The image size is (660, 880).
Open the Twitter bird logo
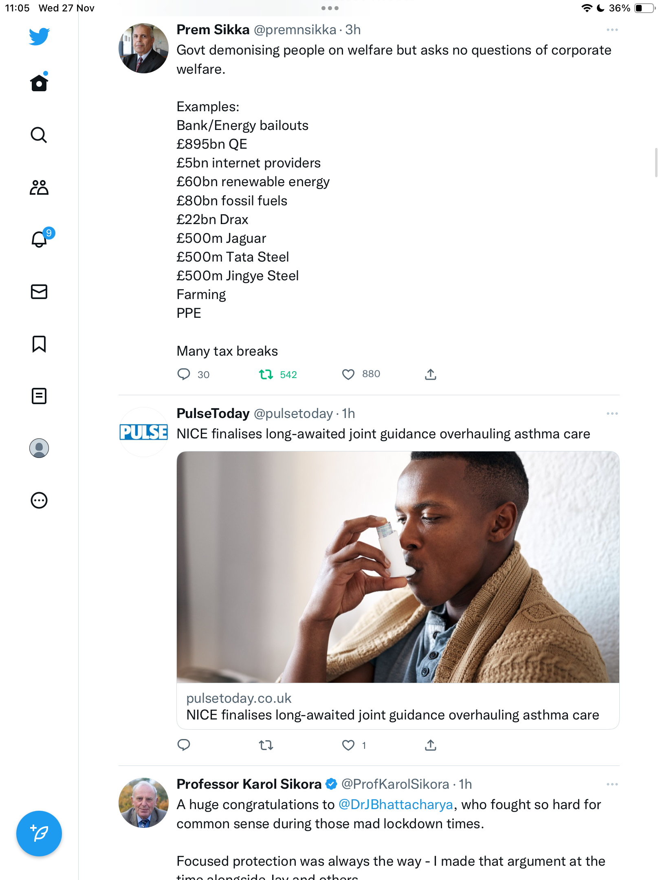coord(39,36)
